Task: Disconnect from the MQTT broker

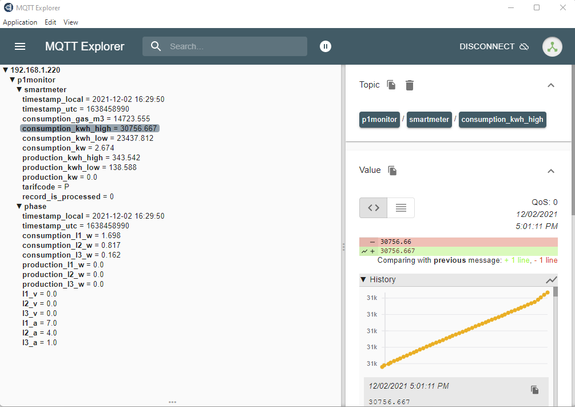Action: (494, 46)
